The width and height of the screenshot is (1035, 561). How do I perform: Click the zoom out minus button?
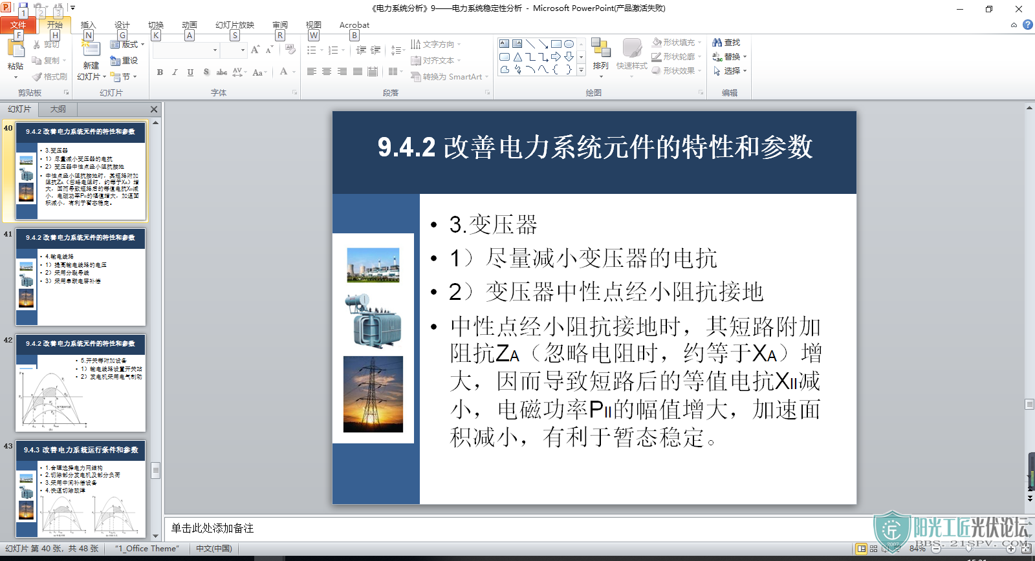(935, 549)
